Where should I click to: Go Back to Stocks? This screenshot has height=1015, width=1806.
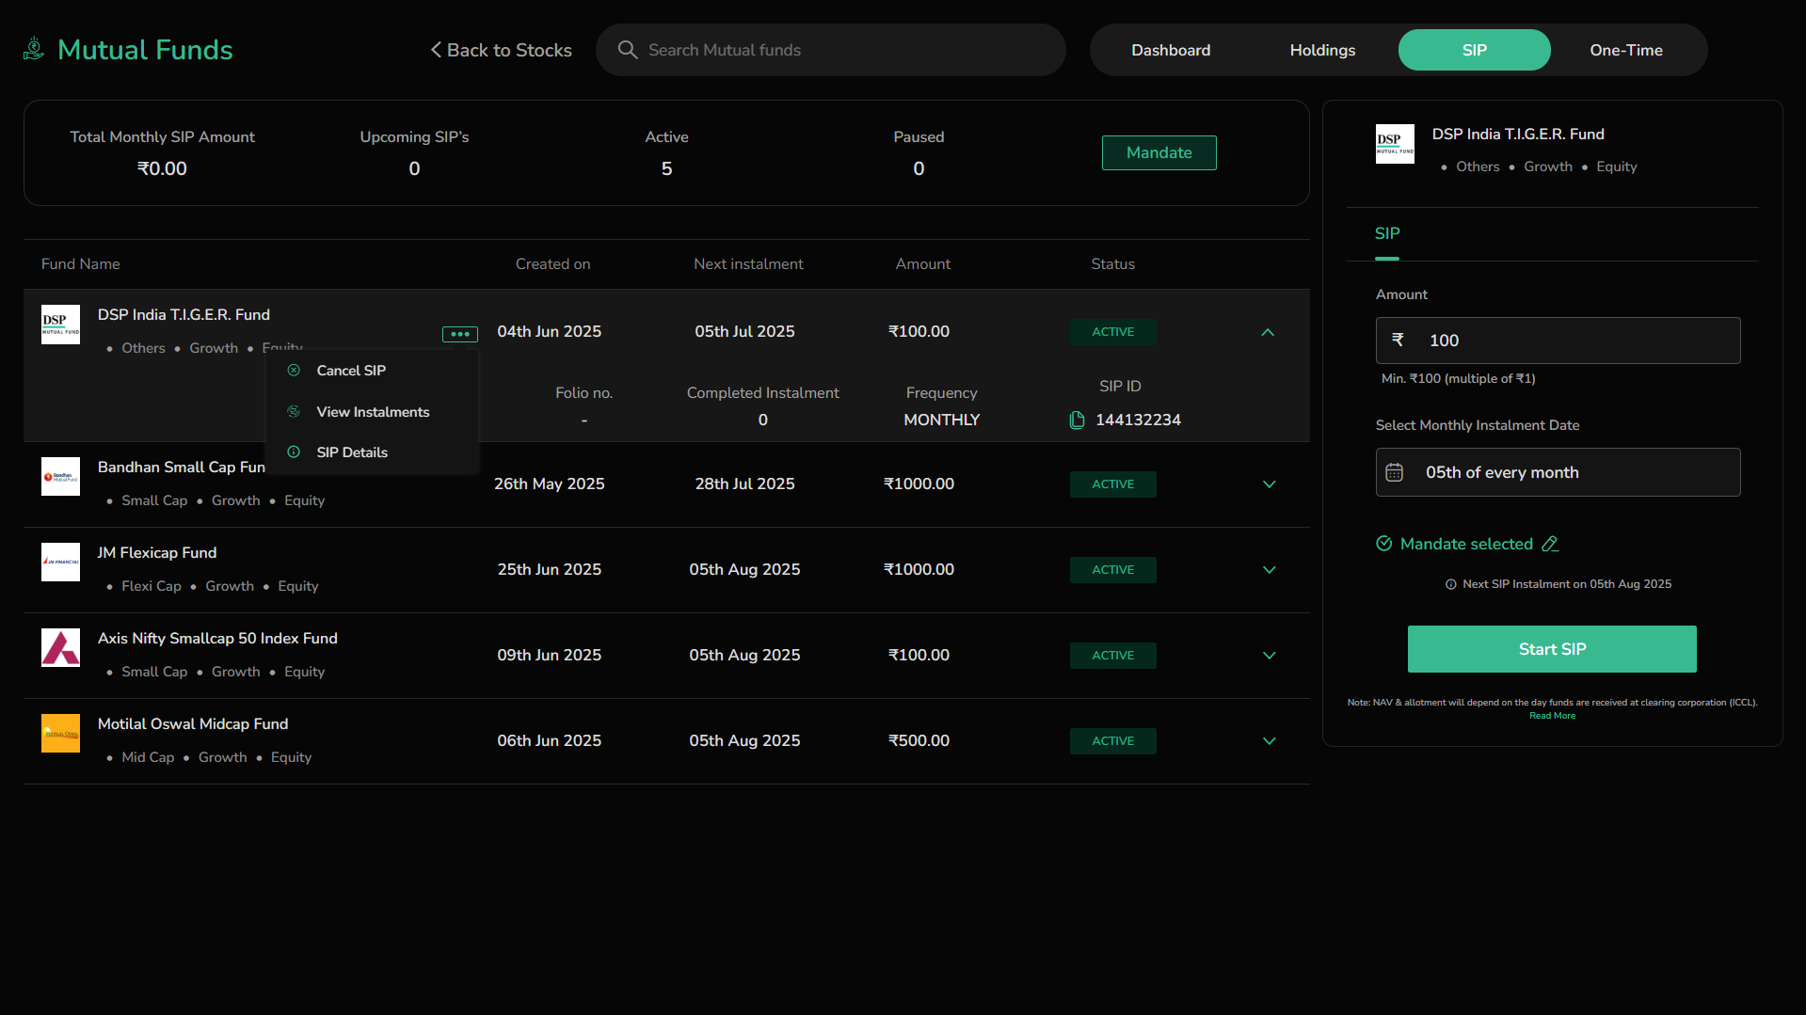click(501, 50)
